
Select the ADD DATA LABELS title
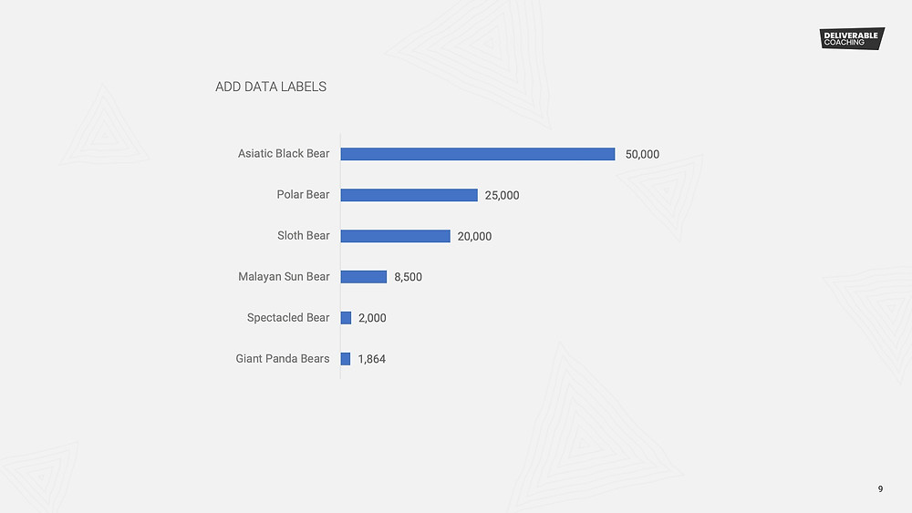[x=271, y=87]
